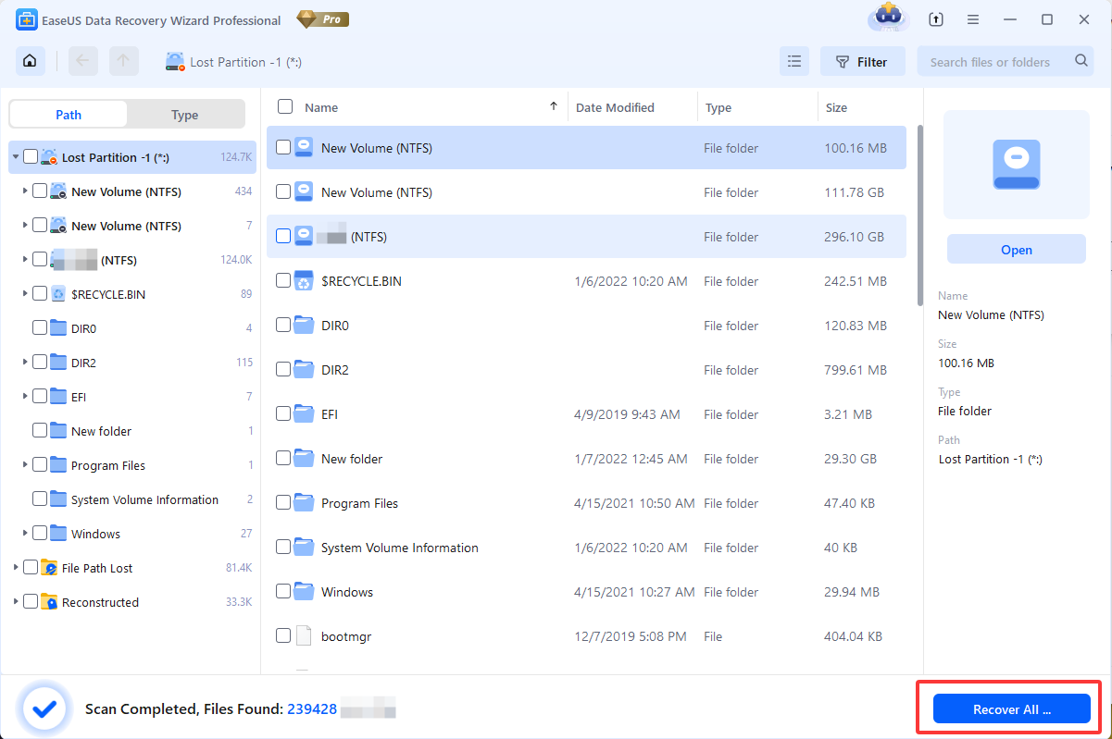
Task: Switch to the Type tab
Action: (x=185, y=115)
